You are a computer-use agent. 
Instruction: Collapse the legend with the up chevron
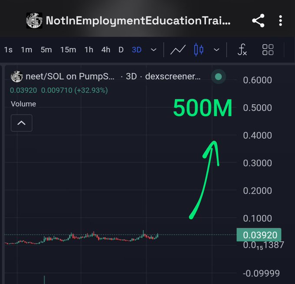pos(21,123)
